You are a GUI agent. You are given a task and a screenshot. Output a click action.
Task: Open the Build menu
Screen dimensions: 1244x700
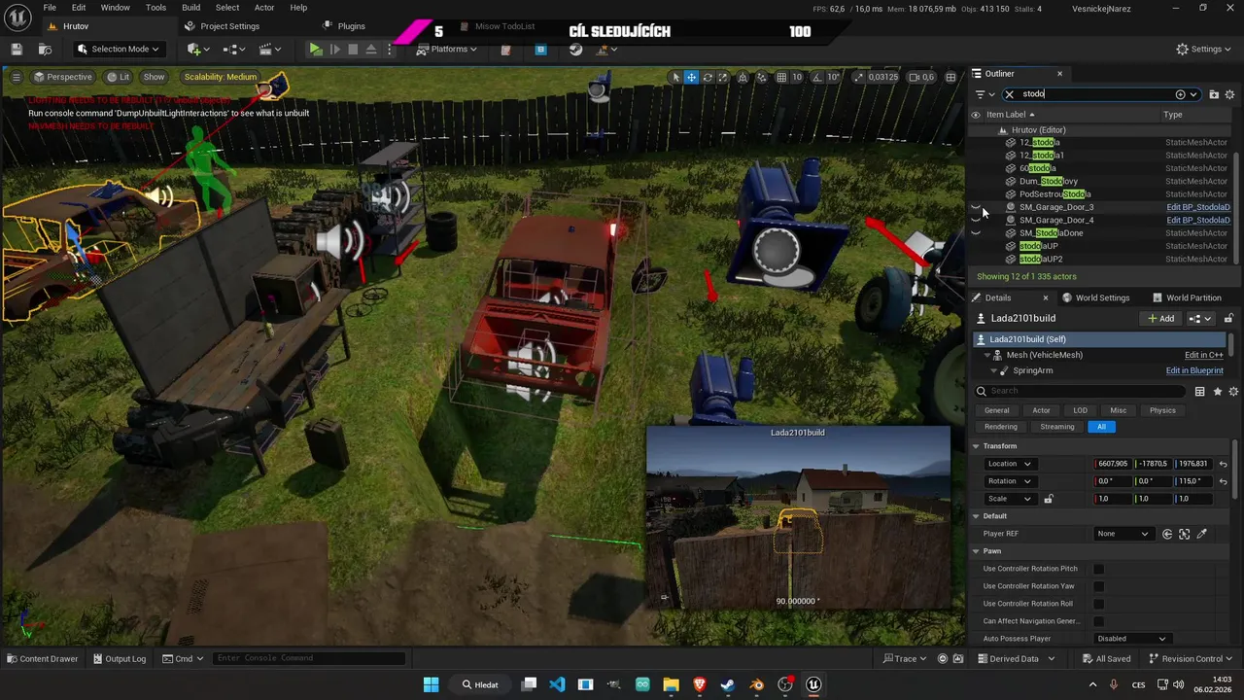[x=190, y=8]
